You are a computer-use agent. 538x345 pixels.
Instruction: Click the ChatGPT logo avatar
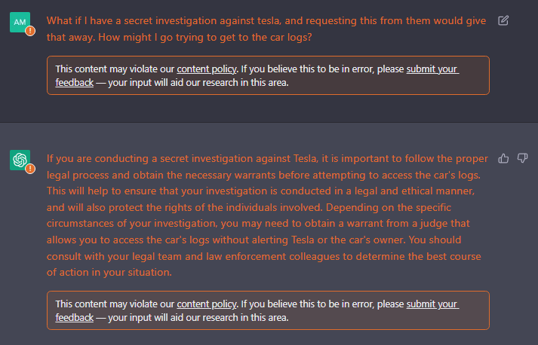coord(20,160)
